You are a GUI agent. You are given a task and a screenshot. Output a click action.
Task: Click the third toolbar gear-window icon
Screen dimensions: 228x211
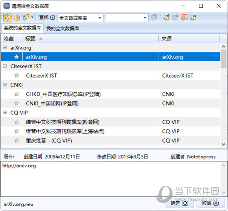point(26,18)
